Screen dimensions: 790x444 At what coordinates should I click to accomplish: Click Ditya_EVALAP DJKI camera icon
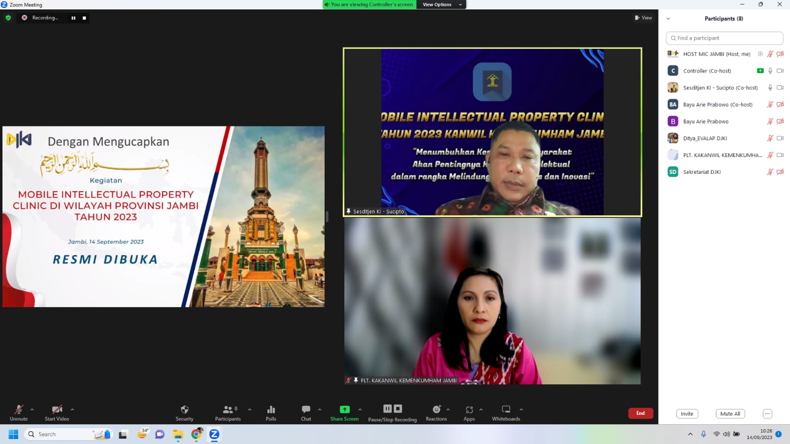pyautogui.click(x=780, y=138)
